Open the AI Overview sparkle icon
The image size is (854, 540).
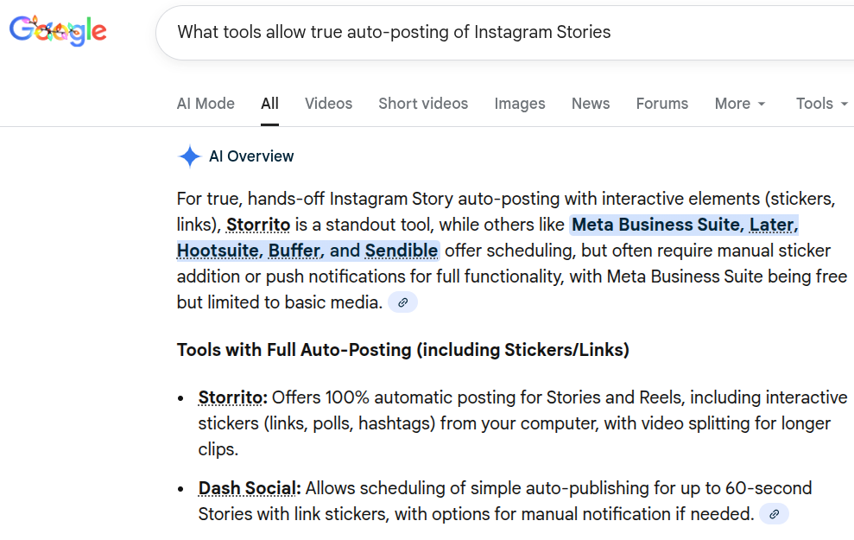(188, 156)
